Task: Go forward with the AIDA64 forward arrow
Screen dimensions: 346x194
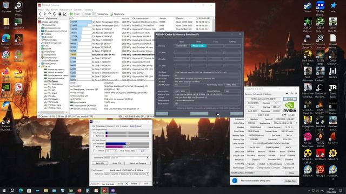Action: coord(44,14)
